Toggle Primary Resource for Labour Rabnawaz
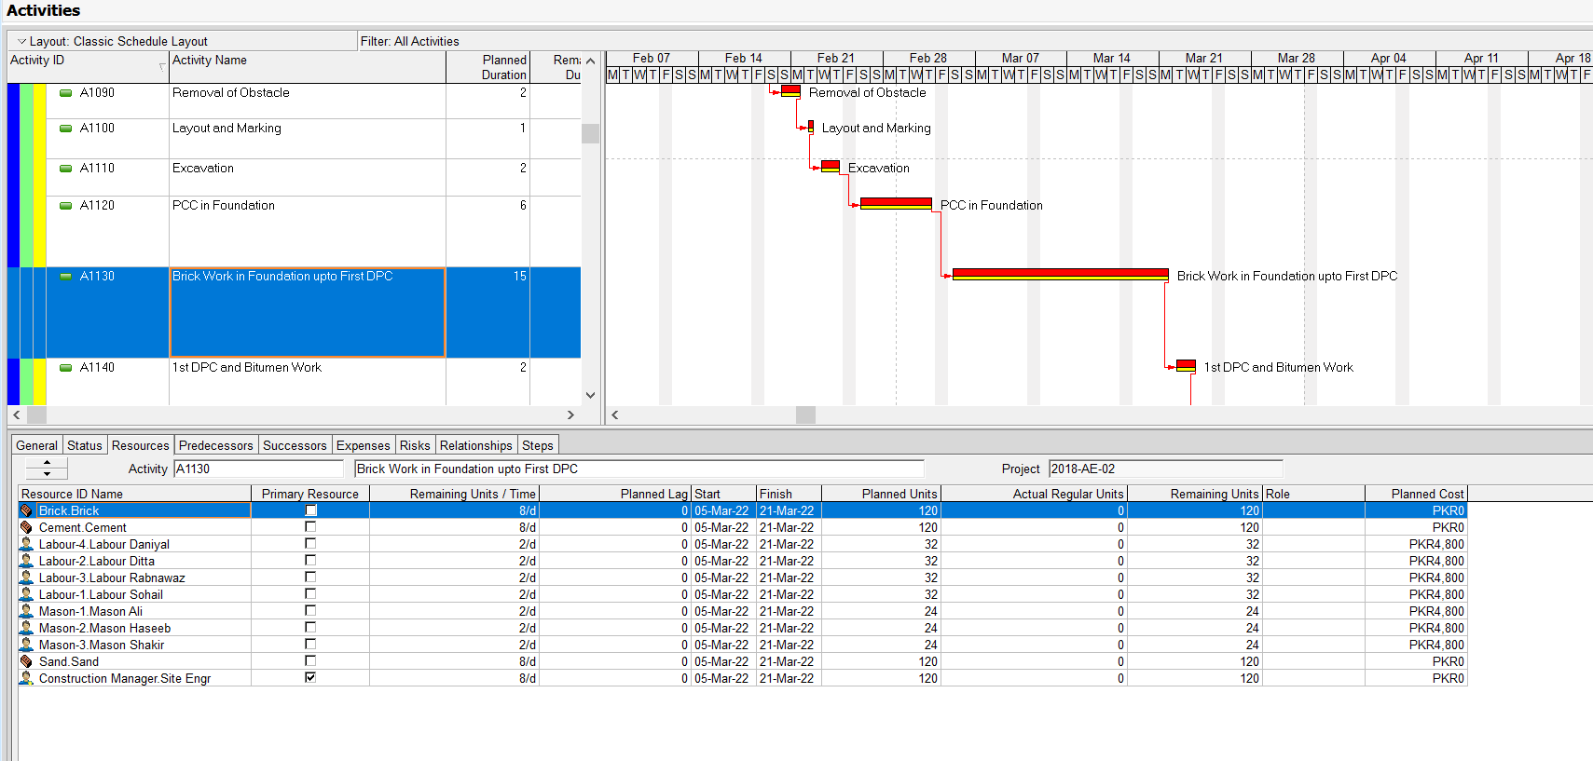The image size is (1593, 761). click(x=310, y=578)
